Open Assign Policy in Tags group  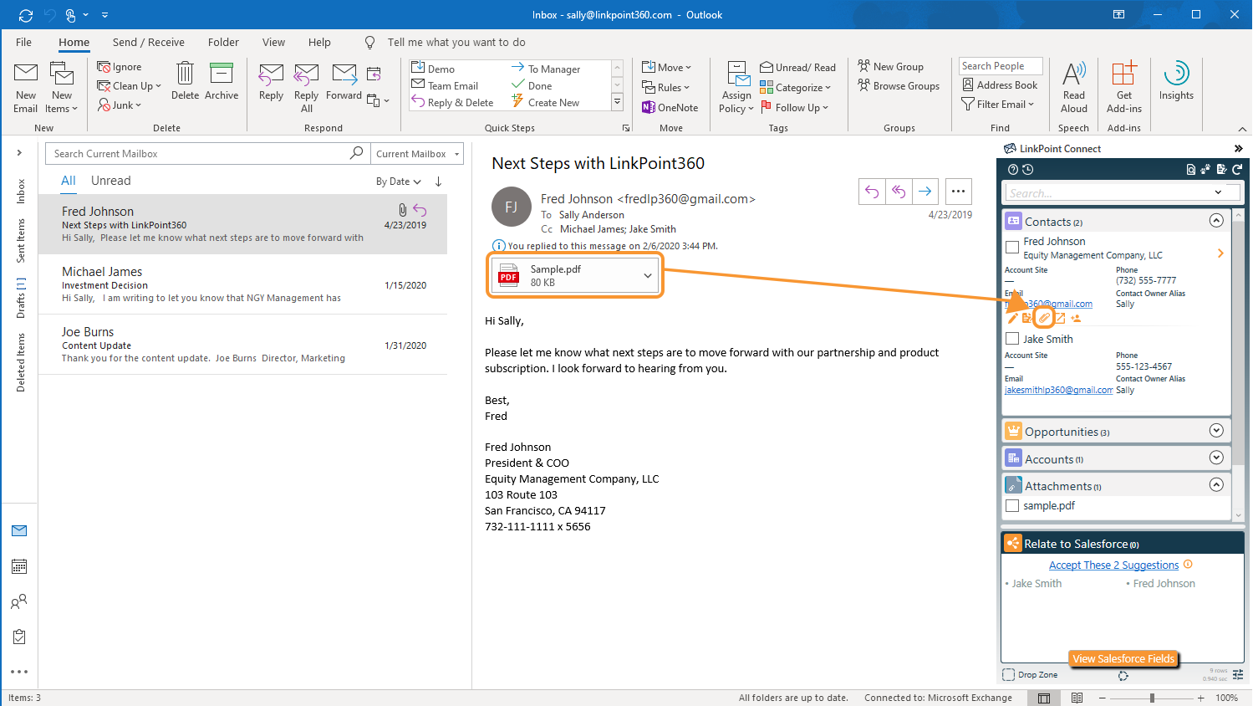tap(736, 88)
